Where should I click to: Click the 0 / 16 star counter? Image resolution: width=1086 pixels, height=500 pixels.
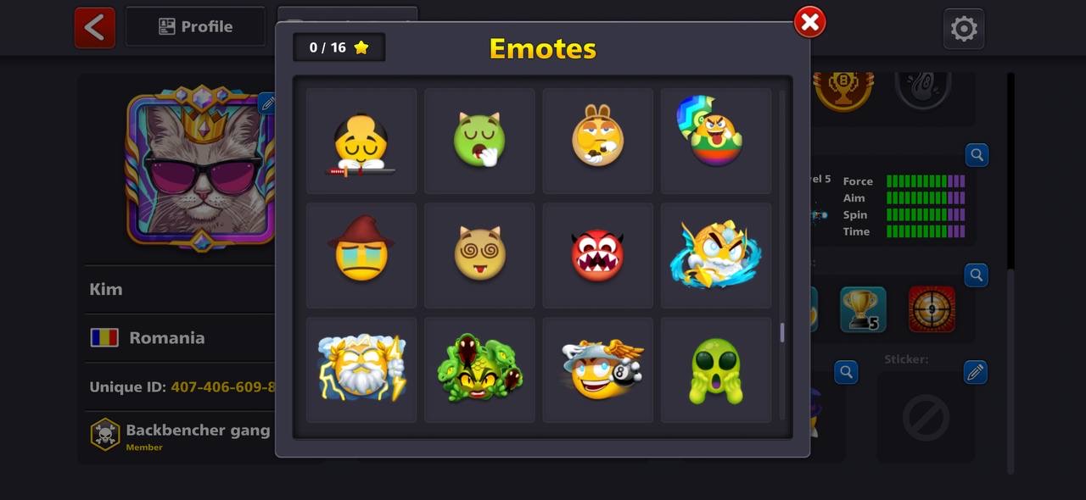pyautogui.click(x=339, y=47)
